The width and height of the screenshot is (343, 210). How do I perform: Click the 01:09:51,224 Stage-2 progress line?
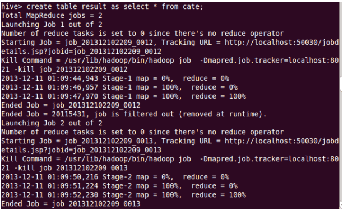119,186
